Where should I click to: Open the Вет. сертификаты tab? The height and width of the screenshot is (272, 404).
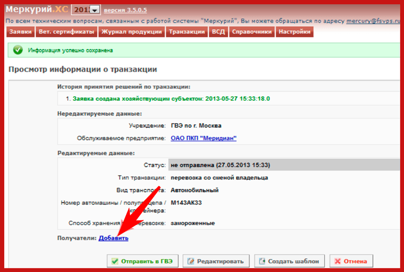(x=67, y=32)
